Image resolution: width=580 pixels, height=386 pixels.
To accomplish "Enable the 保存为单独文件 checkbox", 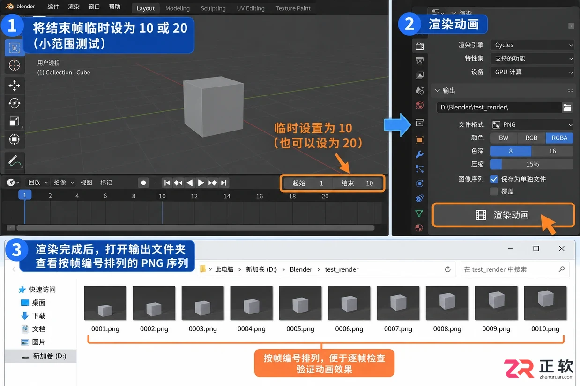I will pos(494,179).
